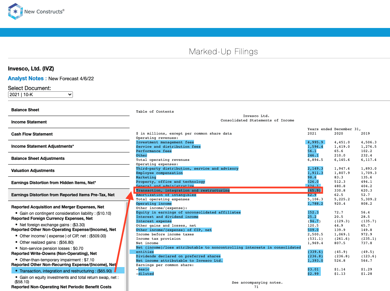390x291 pixels.
Task: Click highlighted Marketing line in filing
Action: coord(146,177)
